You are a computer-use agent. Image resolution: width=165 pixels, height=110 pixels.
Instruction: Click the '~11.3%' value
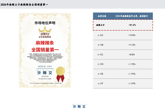132,45
